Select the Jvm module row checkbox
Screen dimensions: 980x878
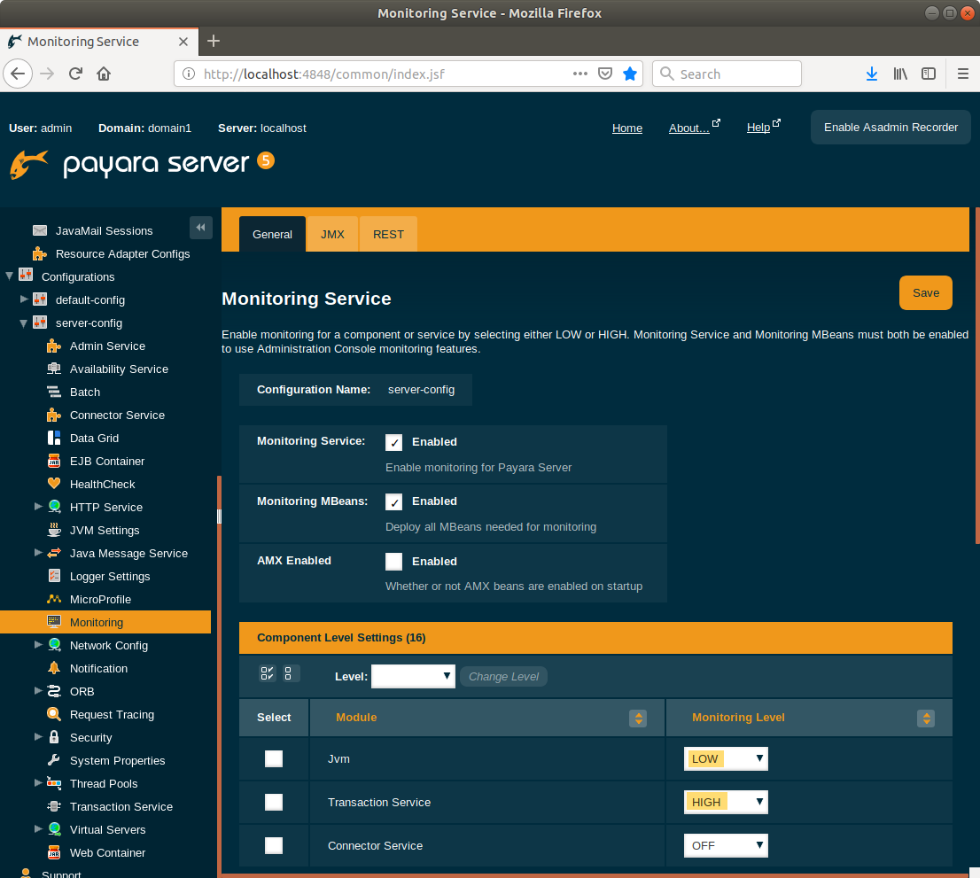[274, 759]
